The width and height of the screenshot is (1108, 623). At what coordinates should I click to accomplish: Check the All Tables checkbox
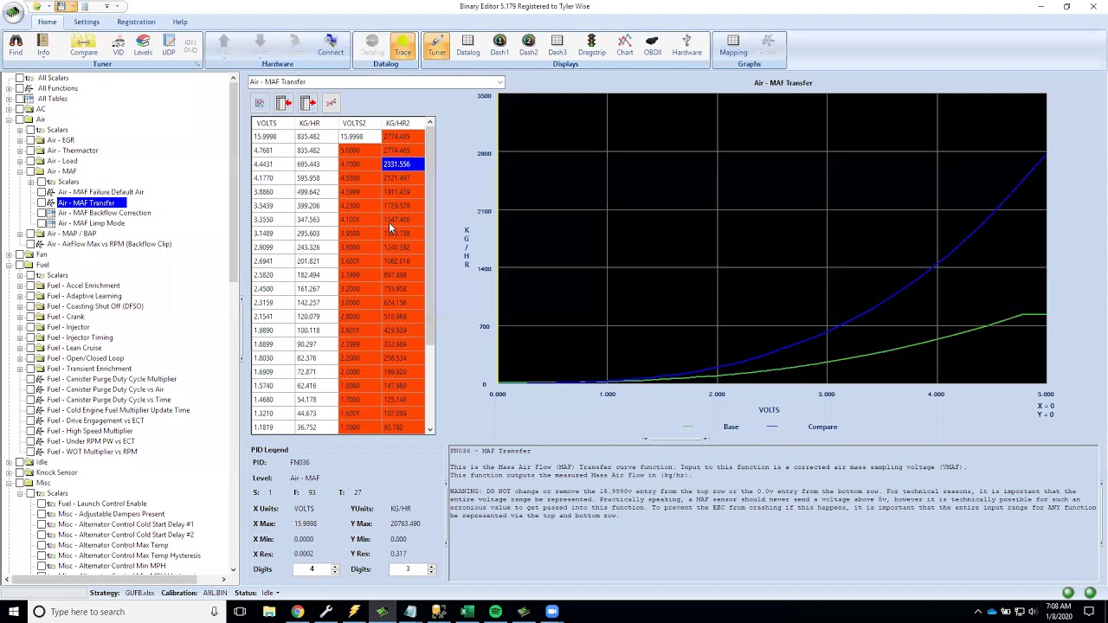(19, 99)
